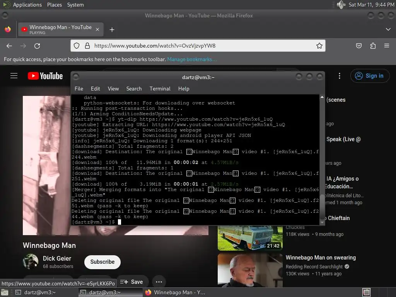The height and width of the screenshot is (297, 396).
Task: Open the System menu
Action: pos(75,5)
